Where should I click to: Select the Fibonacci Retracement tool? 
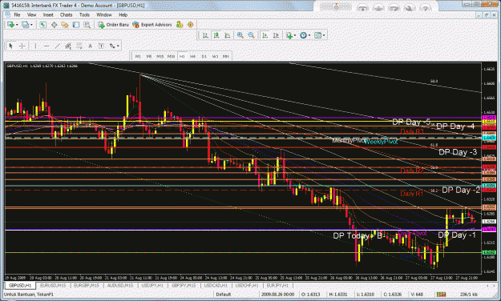79,46
